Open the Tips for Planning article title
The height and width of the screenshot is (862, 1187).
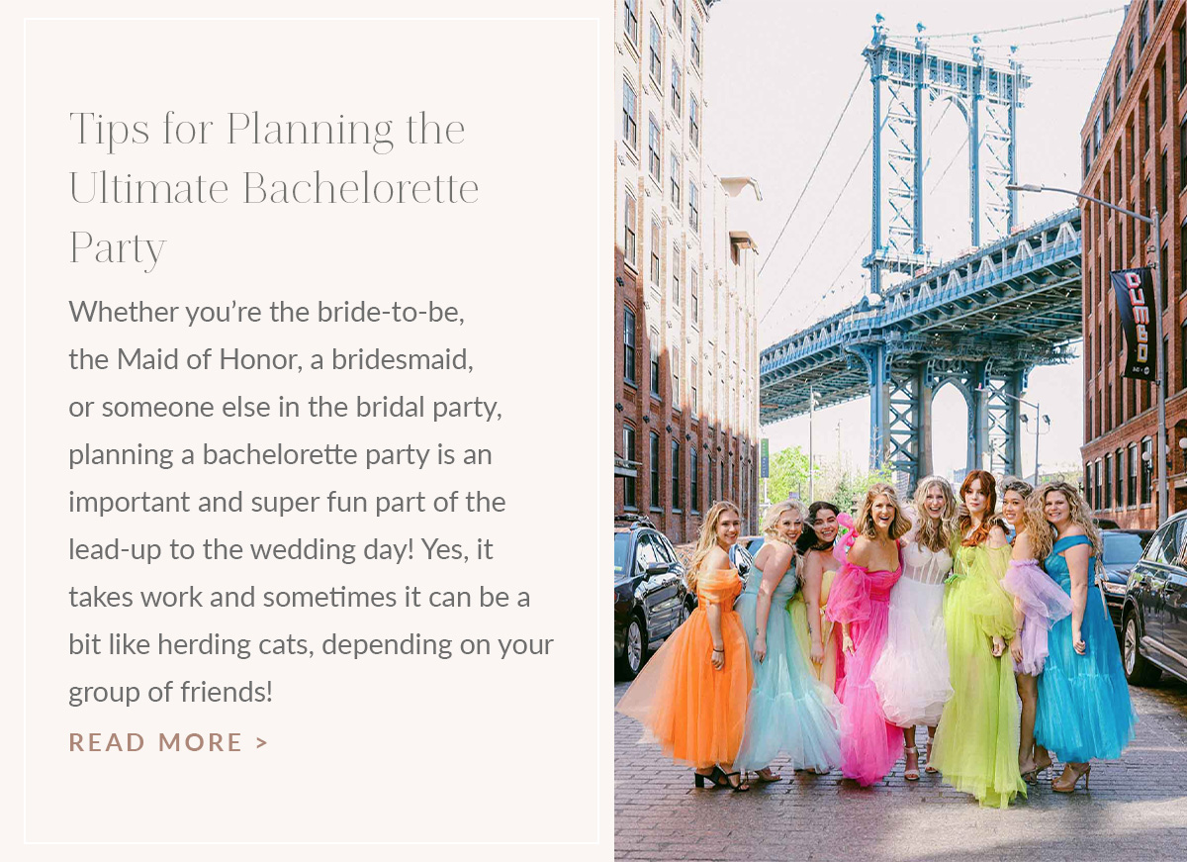[274, 188]
